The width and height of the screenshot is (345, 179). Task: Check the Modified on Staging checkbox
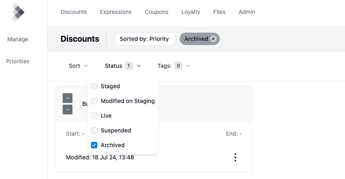pos(94,101)
